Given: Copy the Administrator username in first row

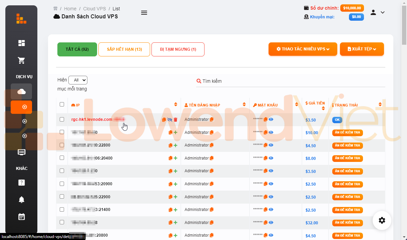Looking at the screenshot, I should 212,119.
